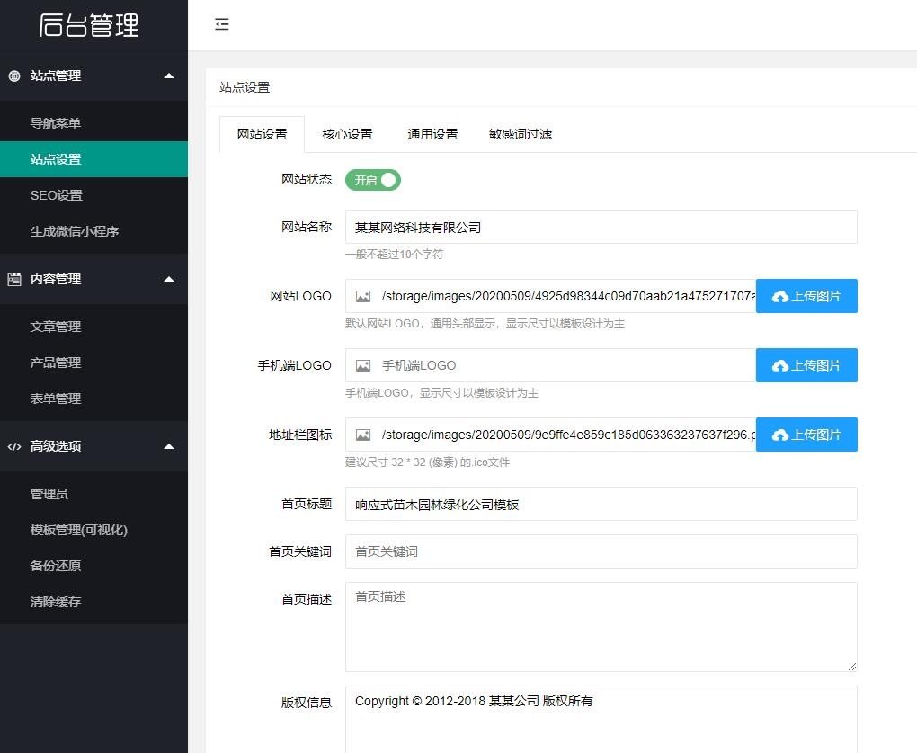Screen dimensions: 917x753
Task: Focus the 首页标题 input field
Action: coord(601,505)
